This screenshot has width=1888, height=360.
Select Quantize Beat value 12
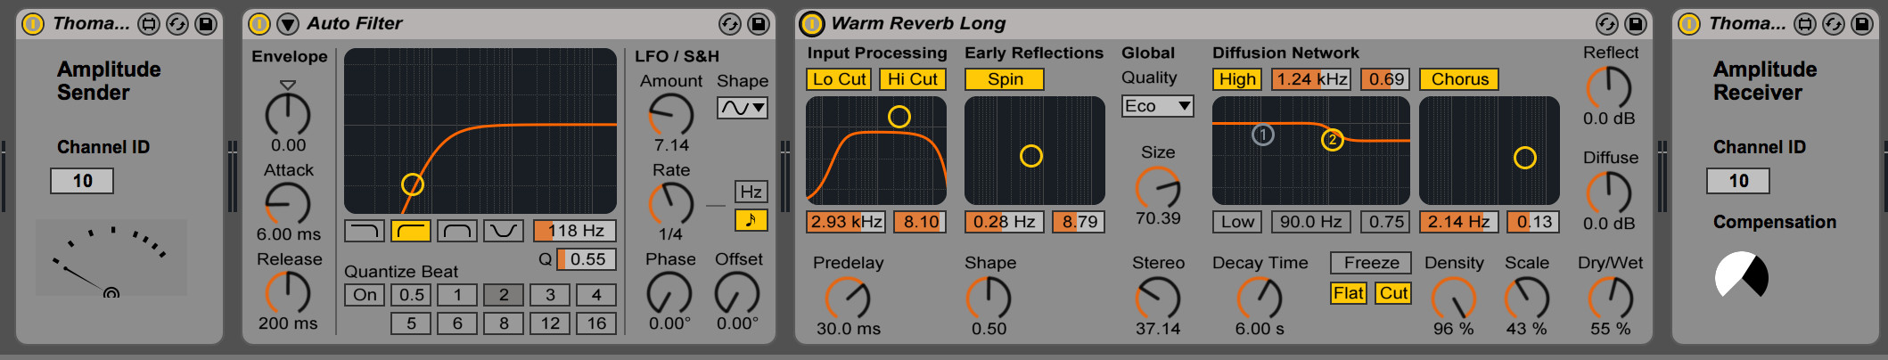tap(550, 323)
